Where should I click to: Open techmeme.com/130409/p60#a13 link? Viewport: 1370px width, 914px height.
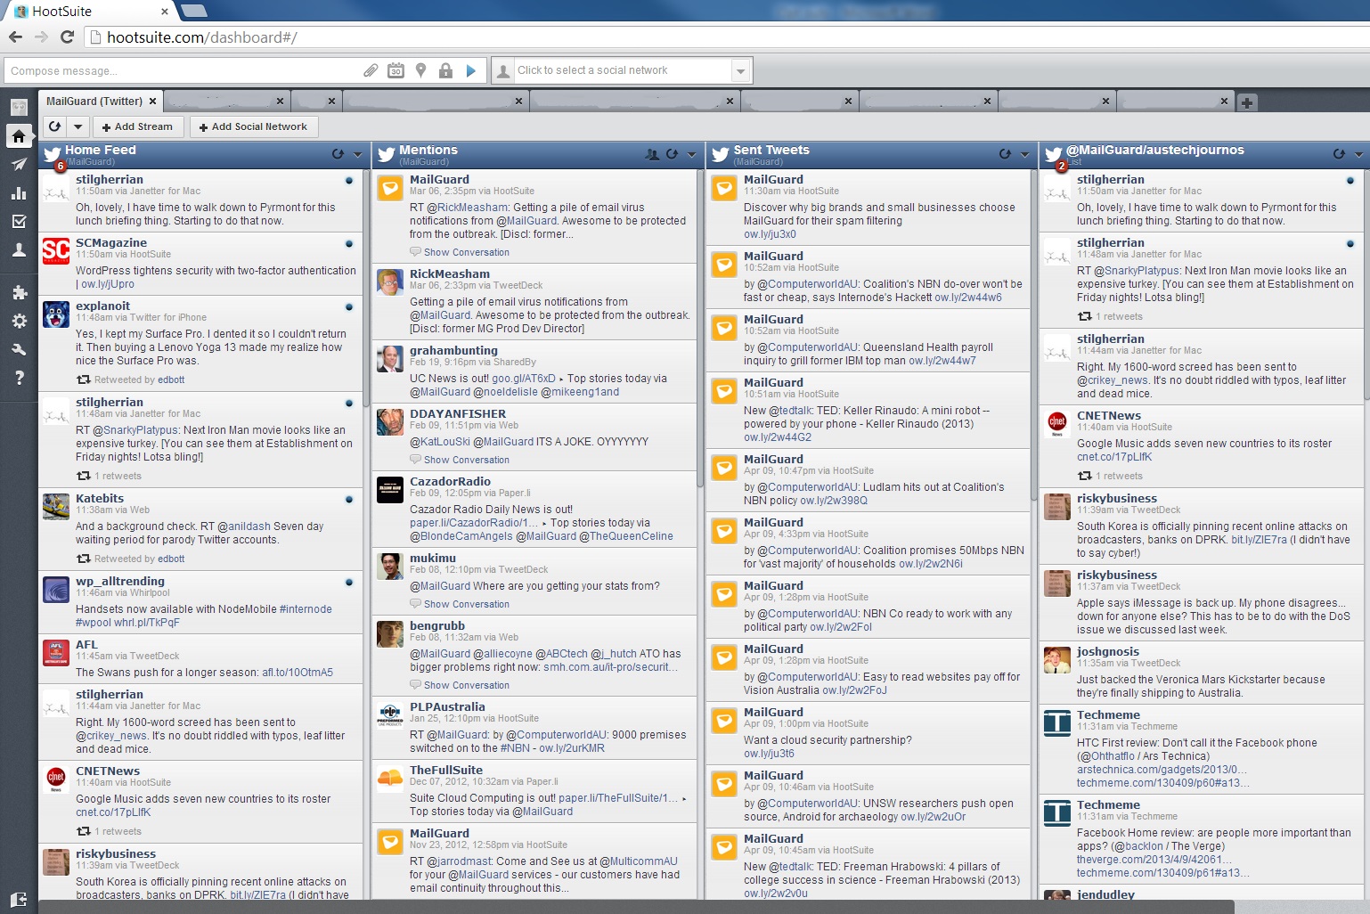coord(1163,783)
